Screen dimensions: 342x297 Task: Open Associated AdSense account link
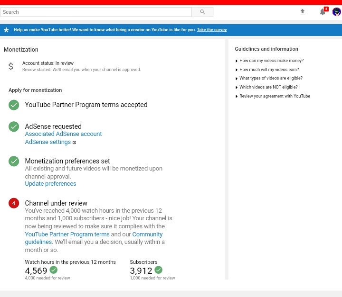point(63,134)
